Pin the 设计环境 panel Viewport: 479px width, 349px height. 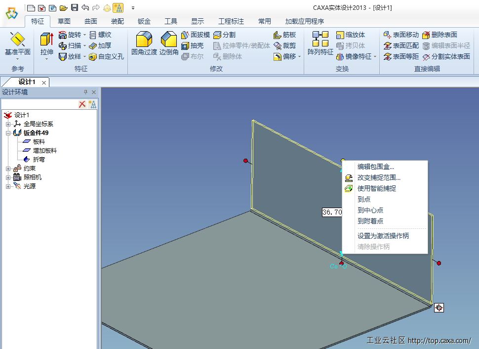[85, 92]
